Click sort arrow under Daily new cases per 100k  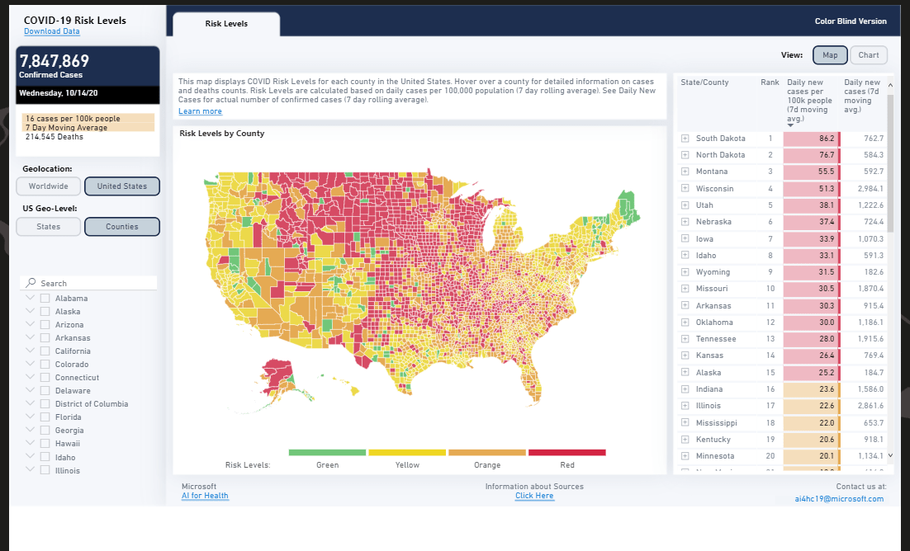tap(790, 125)
